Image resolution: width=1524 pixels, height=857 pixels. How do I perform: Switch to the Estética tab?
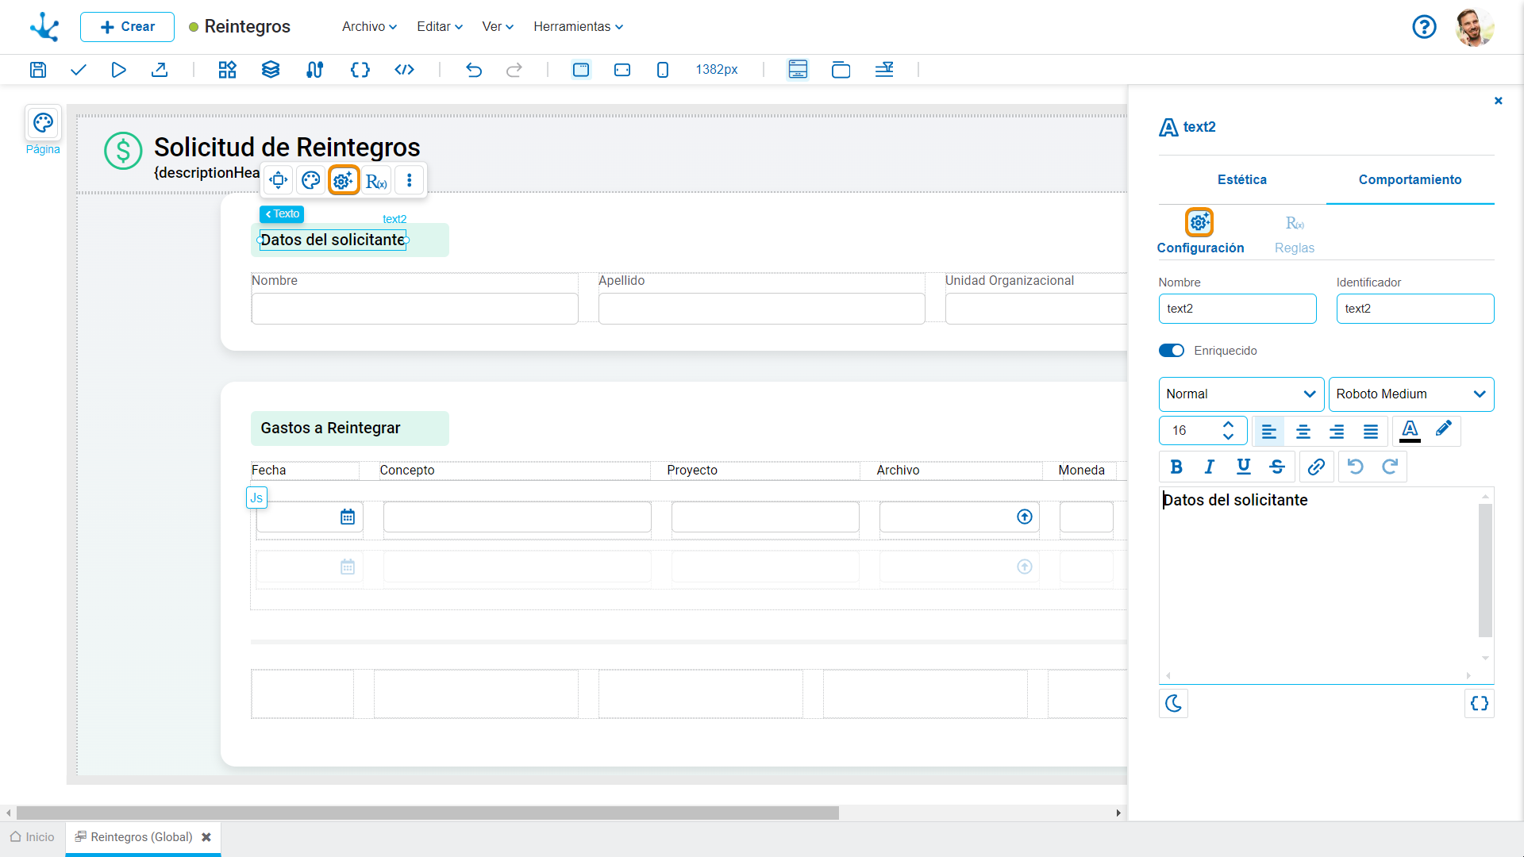click(x=1242, y=179)
